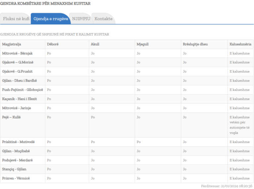Click the Akull column header
Image resolution: width=254 pixels, height=189 pixels.
point(95,44)
